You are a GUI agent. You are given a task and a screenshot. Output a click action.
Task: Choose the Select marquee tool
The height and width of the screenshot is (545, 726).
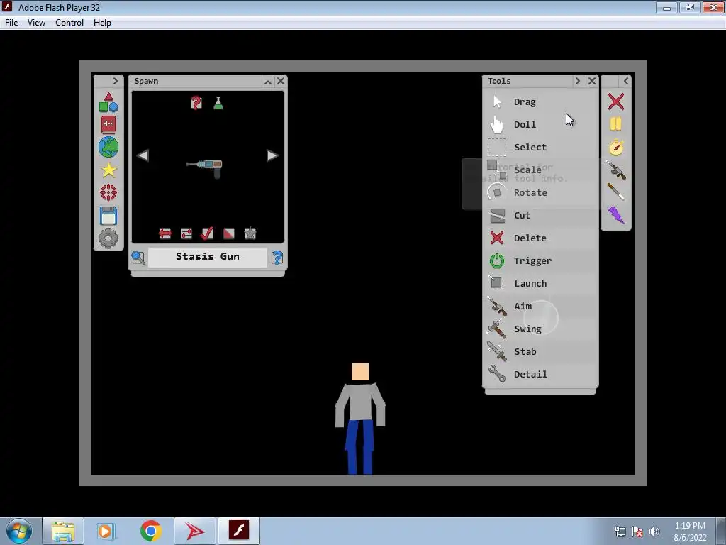click(x=540, y=148)
